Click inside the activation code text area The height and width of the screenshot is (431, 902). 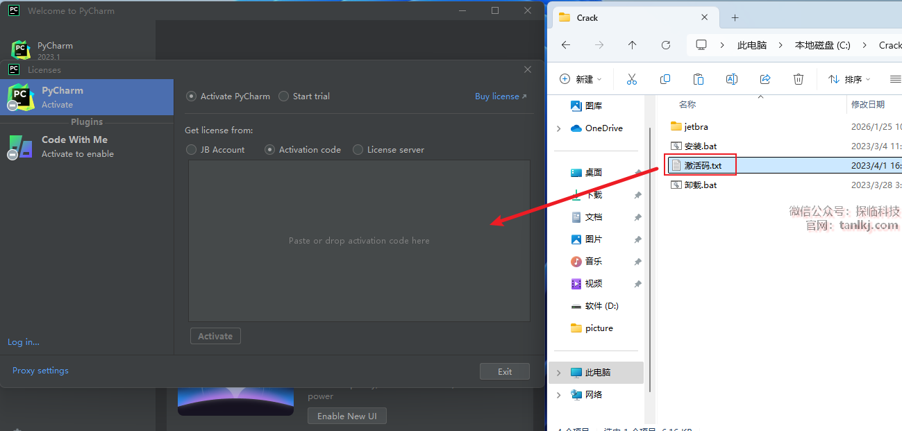tap(359, 241)
